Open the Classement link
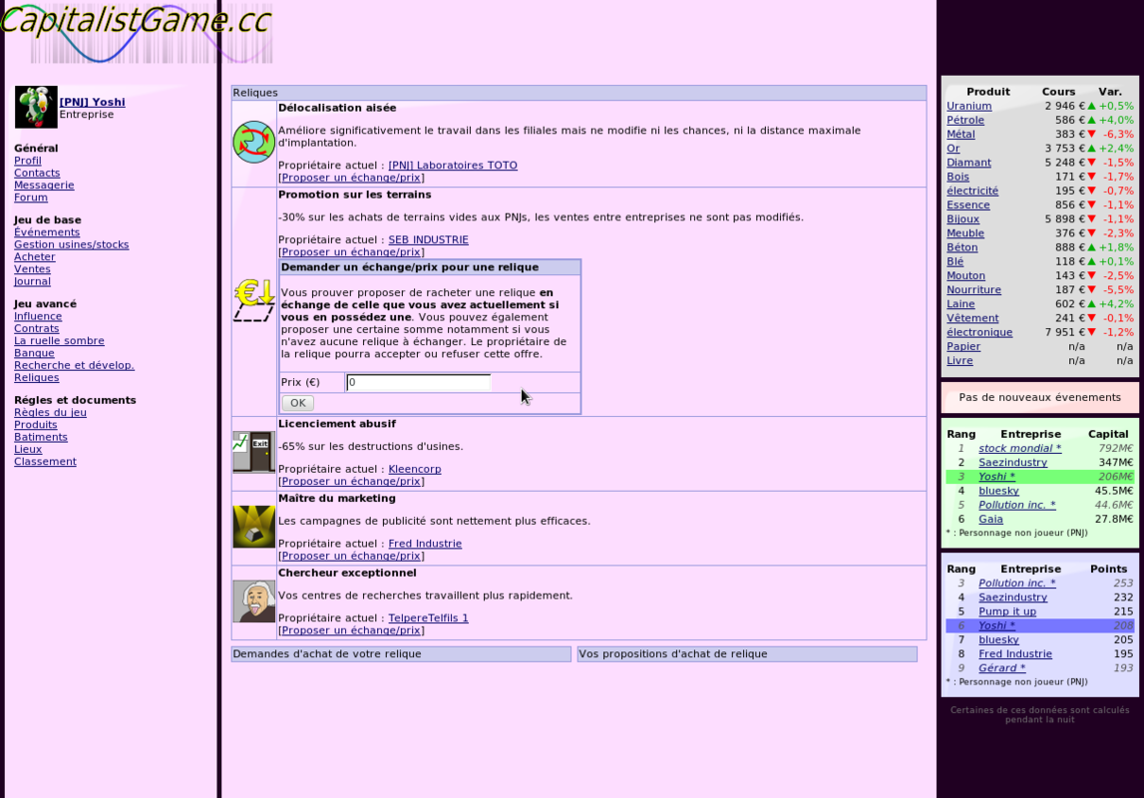This screenshot has width=1144, height=798. pyautogui.click(x=45, y=462)
